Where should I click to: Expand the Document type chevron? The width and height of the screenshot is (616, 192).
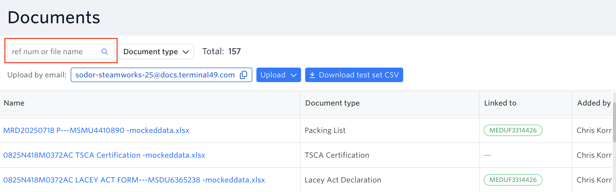click(186, 52)
